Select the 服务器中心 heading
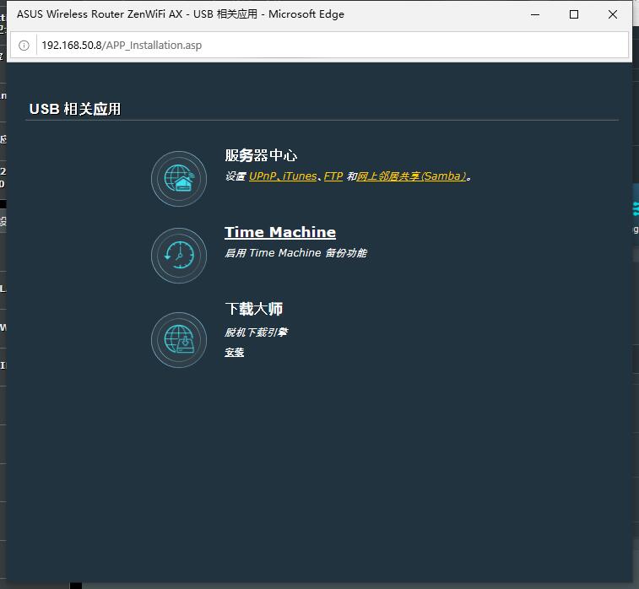 (x=261, y=155)
